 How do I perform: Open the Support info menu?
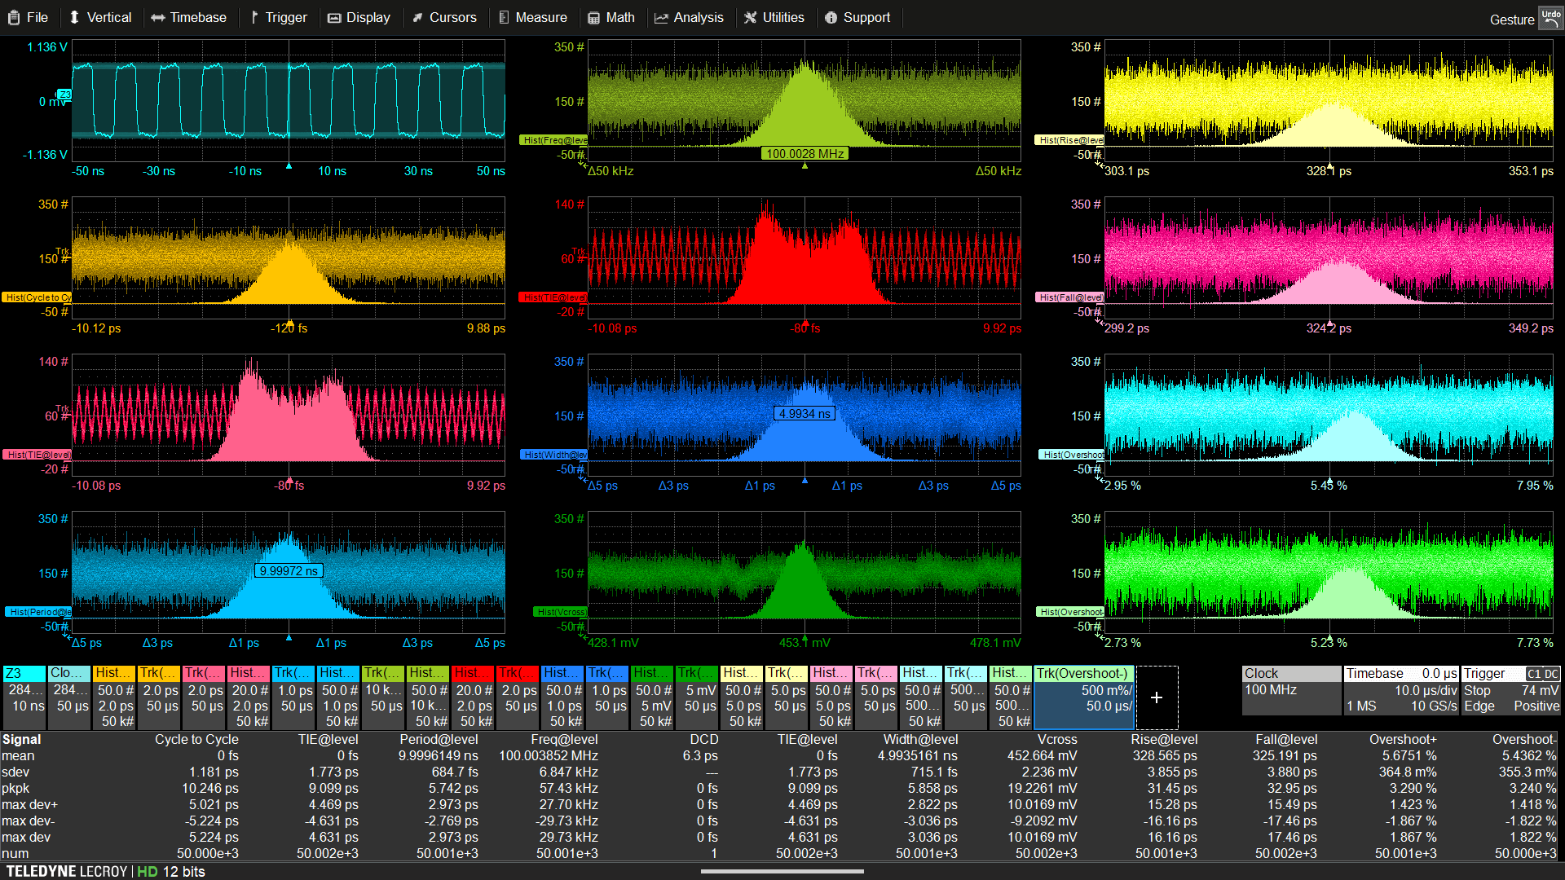coord(857,17)
